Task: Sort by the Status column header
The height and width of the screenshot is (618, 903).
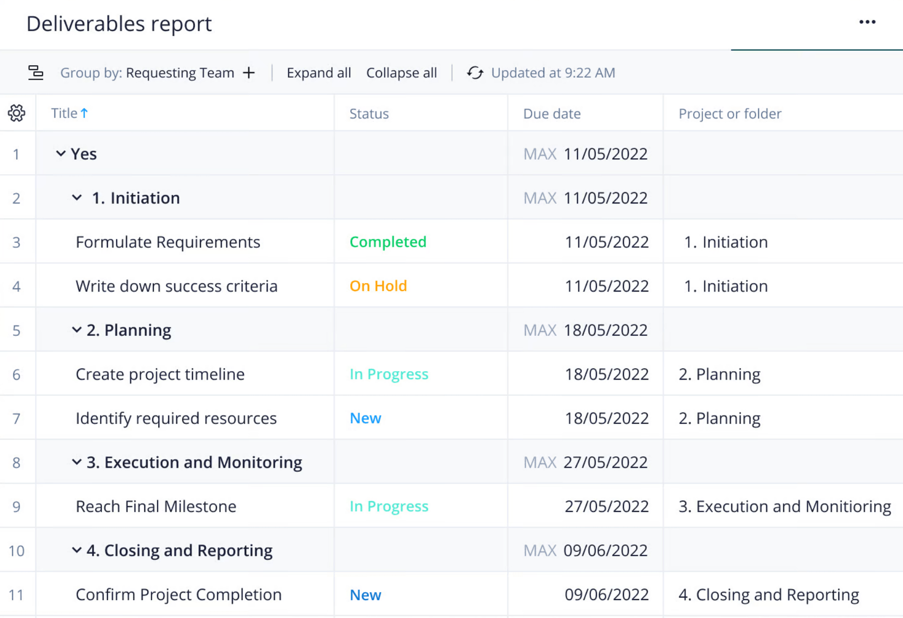Action: coord(369,113)
